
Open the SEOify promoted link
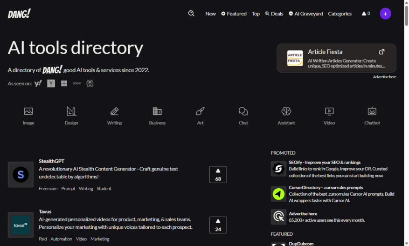click(325, 162)
